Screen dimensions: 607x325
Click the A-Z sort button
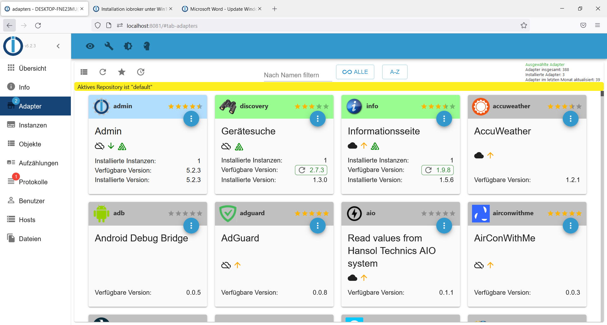(x=395, y=72)
